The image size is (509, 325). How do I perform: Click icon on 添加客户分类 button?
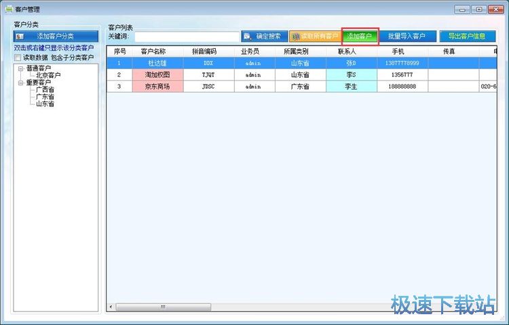pyautogui.click(x=20, y=37)
